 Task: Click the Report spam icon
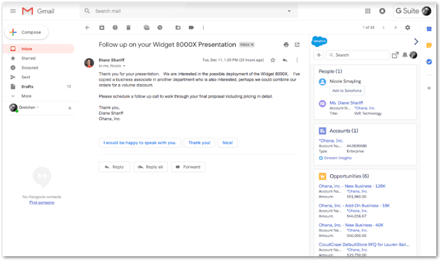point(115,27)
